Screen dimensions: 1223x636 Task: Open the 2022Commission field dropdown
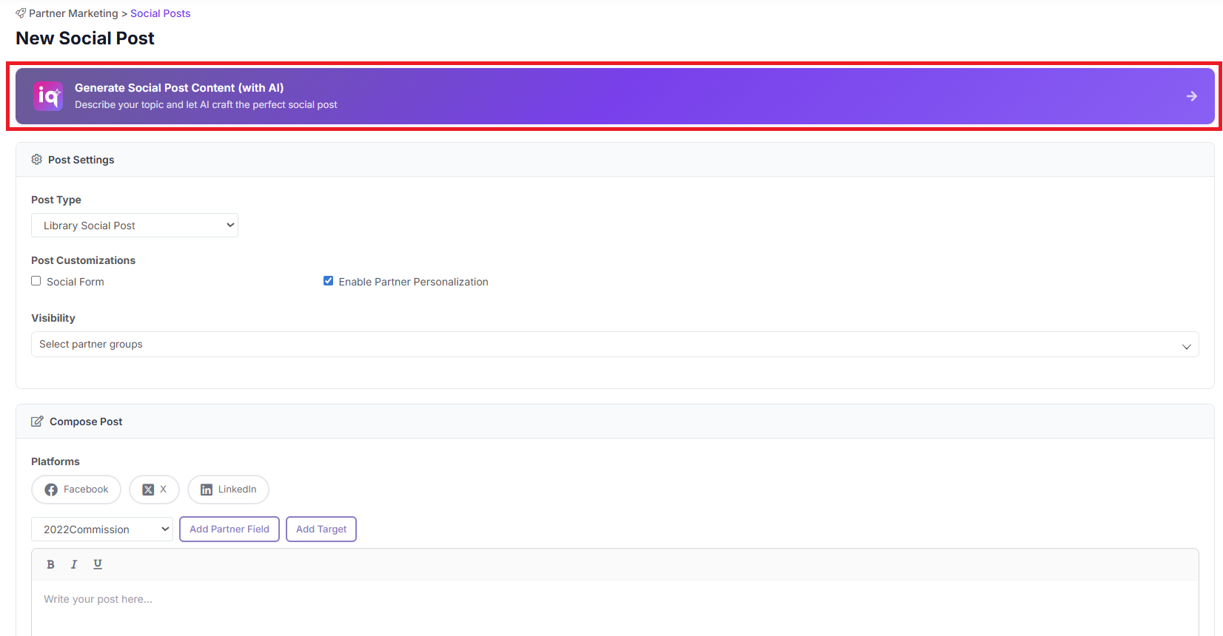pyautogui.click(x=101, y=530)
